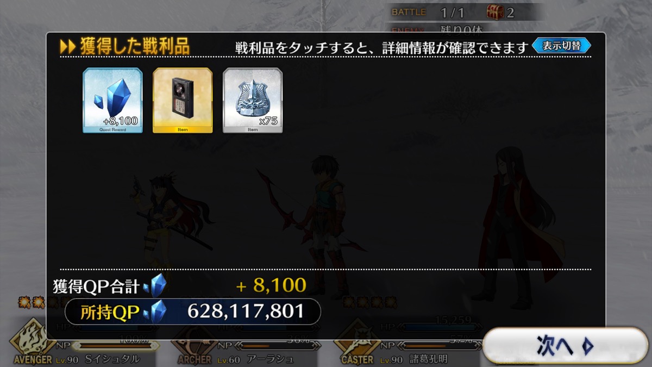
Task: Click the +8,100 earned QP total
Action: click(271, 285)
